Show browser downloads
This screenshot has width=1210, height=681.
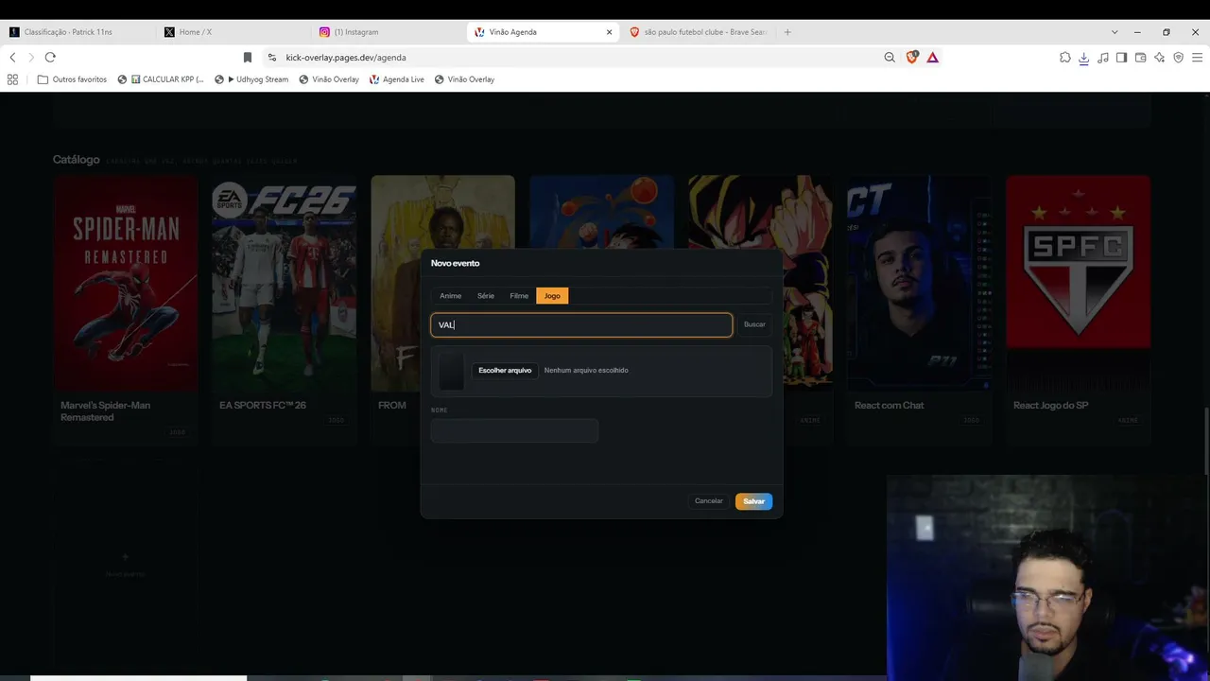[x=1084, y=58]
